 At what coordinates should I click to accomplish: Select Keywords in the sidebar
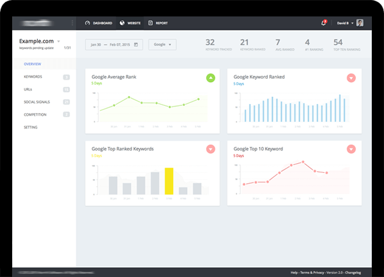coord(33,77)
